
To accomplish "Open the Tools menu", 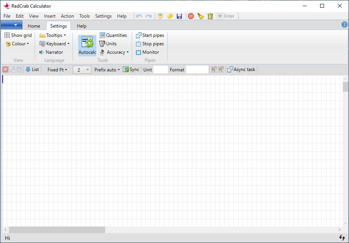I will pos(85,16).
